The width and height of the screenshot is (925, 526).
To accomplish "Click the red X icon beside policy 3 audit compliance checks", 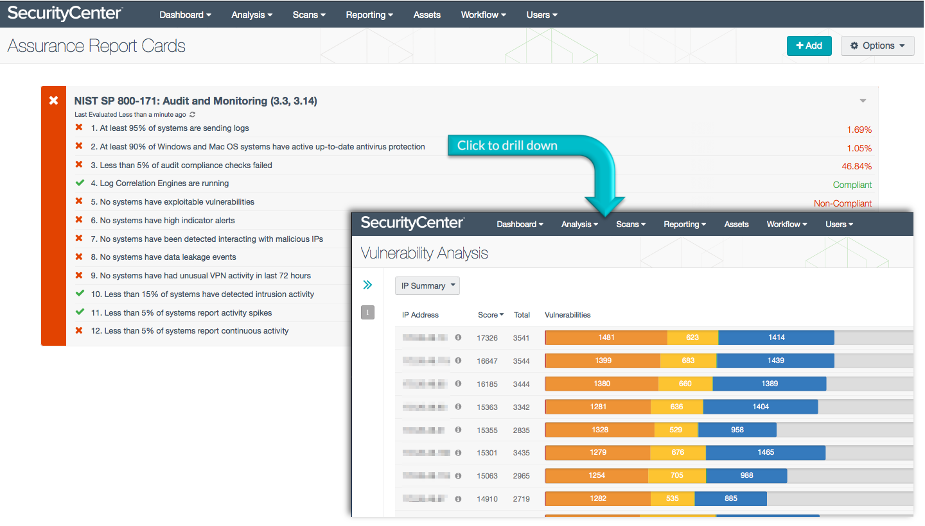I will click(x=79, y=165).
